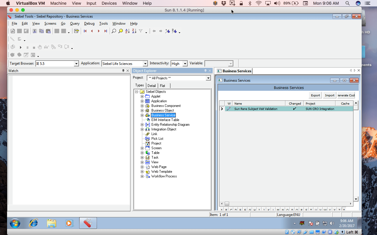377x235 pixels.
Task: Click Siebel Tools taskbar button
Action: (x=88, y=223)
